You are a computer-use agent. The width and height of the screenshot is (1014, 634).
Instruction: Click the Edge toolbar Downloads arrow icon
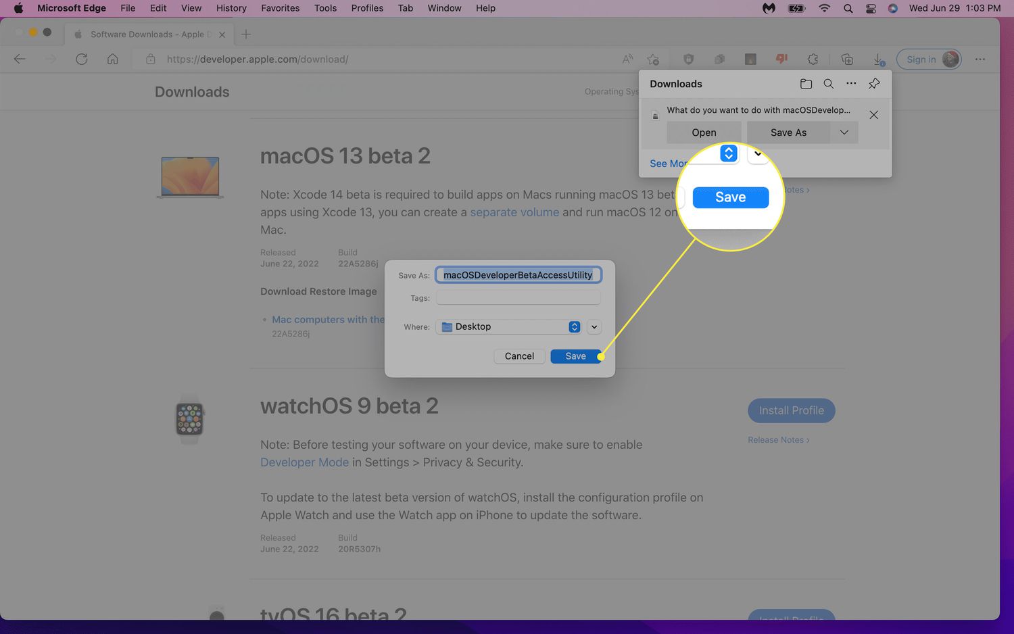tap(878, 59)
